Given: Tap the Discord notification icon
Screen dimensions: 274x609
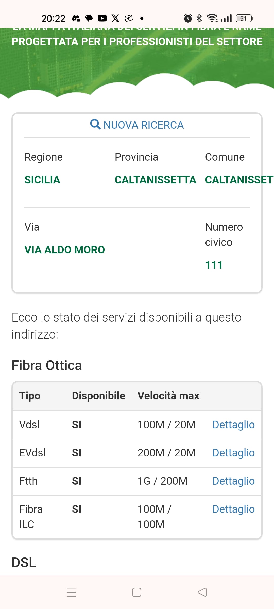Looking at the screenshot, I should [x=76, y=18].
